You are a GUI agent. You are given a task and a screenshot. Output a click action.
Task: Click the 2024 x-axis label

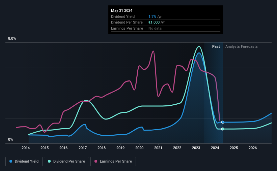pyautogui.click(x=215, y=148)
